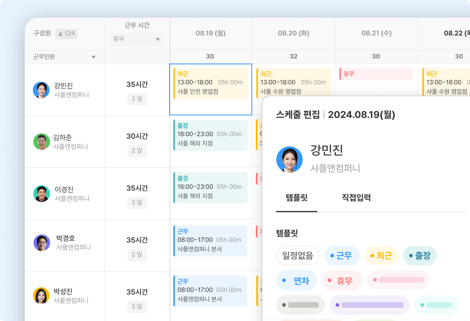The width and height of the screenshot is (470, 321).
Task: Select the 휴무 template chip
Action: pyautogui.click(x=342, y=281)
